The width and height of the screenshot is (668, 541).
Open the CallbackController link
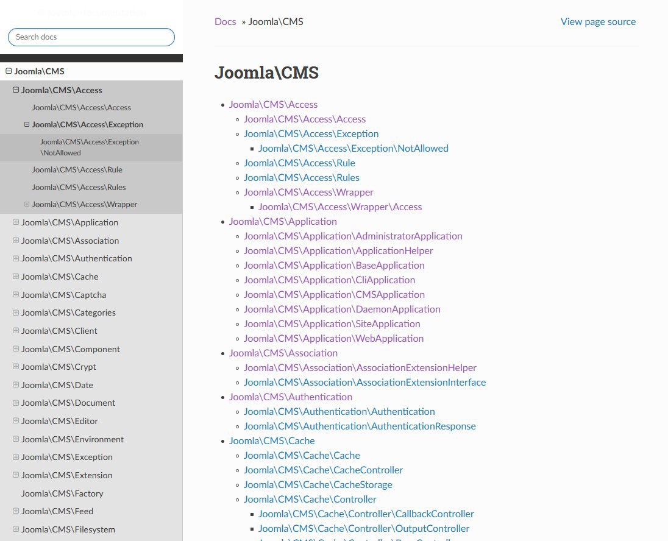(366, 514)
